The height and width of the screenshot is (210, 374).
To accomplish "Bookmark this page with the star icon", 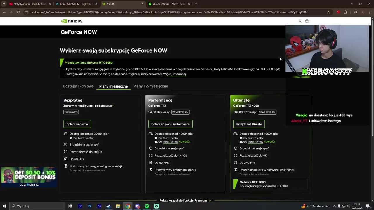I will pos(328,12).
